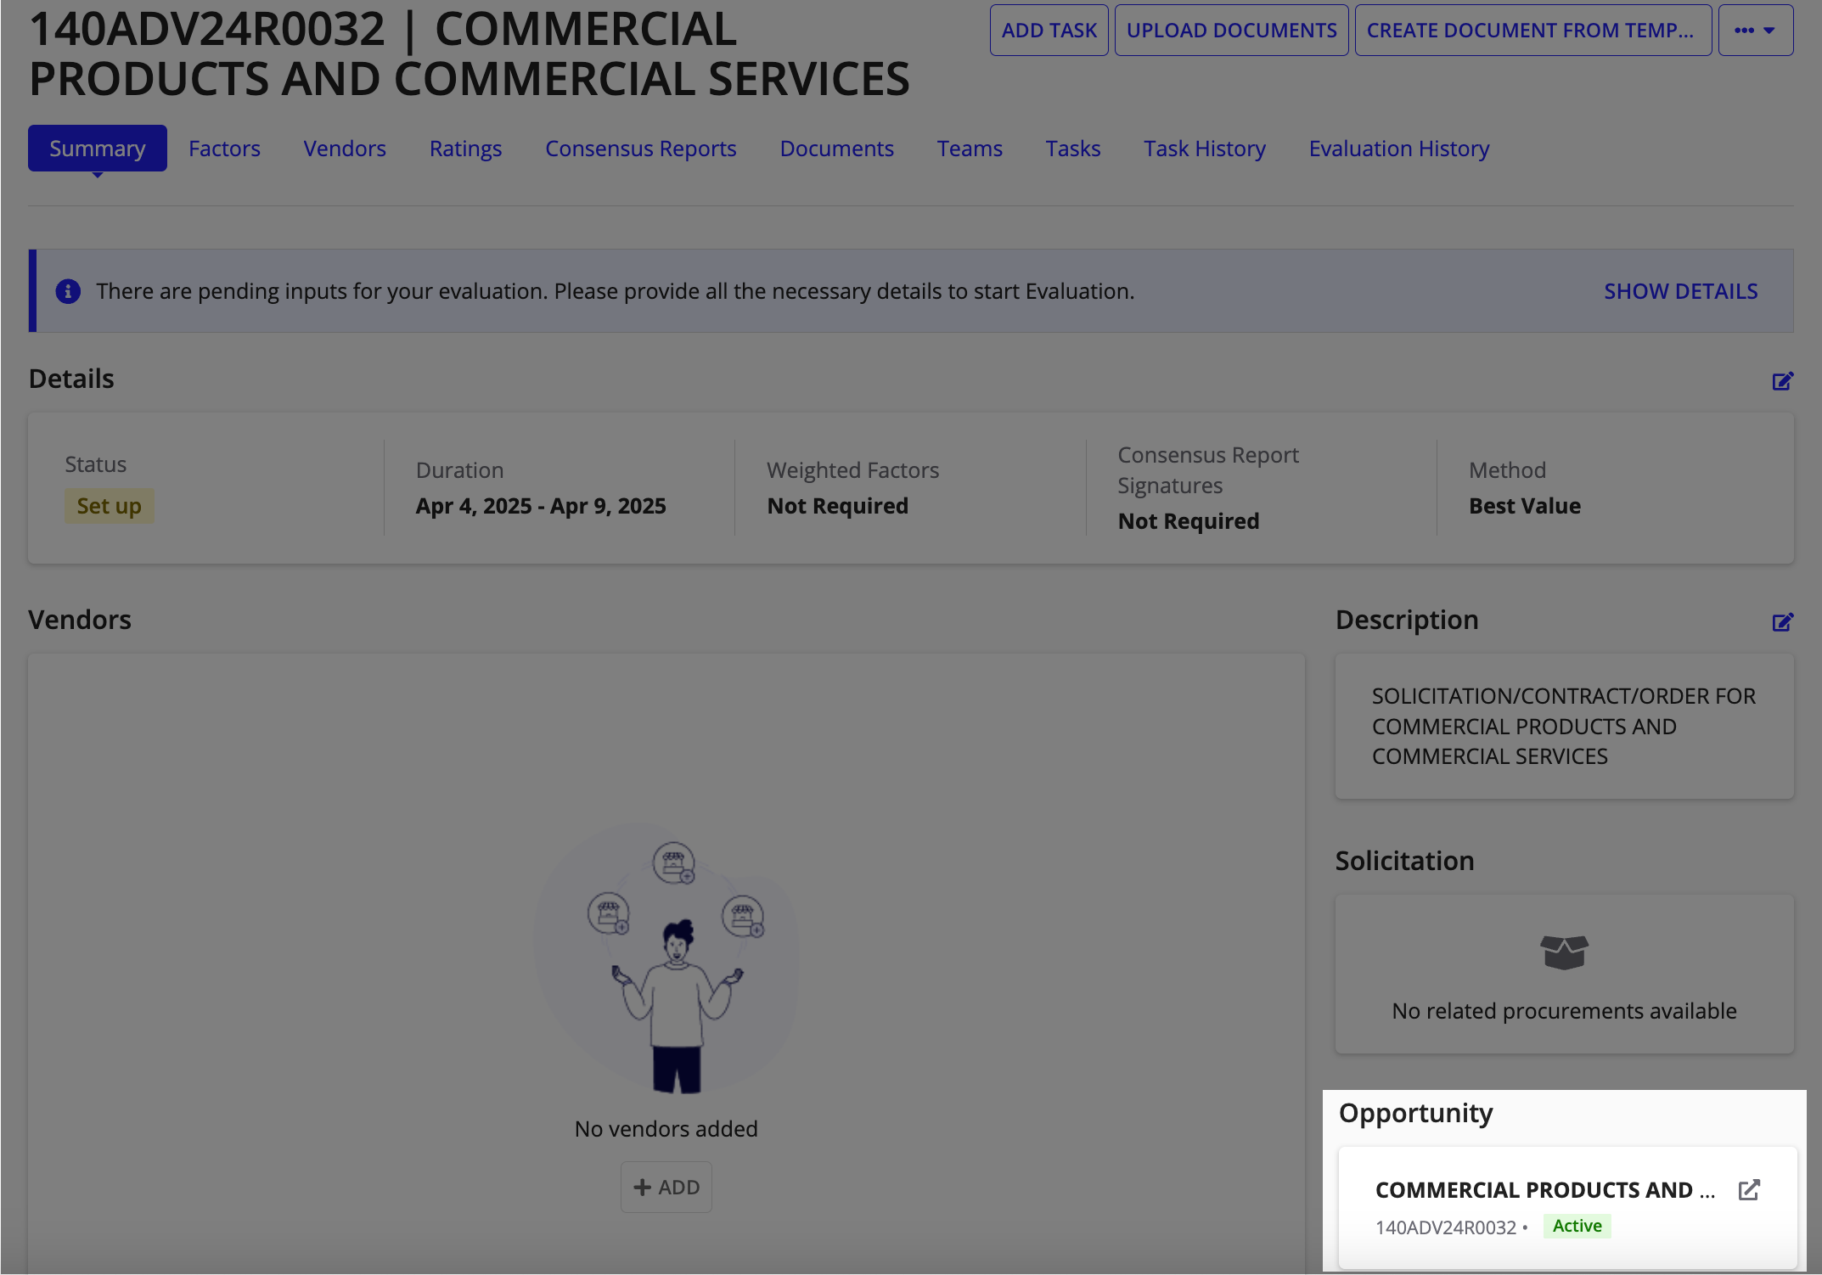Open the Evaluation History tab
1822x1275 pixels.
(x=1398, y=149)
